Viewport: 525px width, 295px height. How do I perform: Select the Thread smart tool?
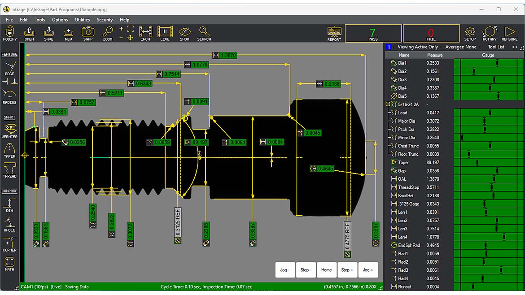coord(9,170)
